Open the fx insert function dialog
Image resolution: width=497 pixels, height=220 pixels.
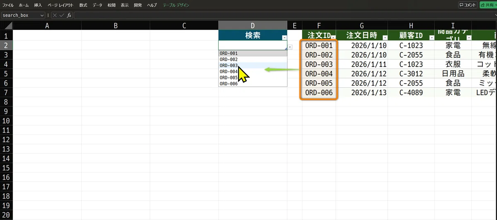[x=69, y=15]
